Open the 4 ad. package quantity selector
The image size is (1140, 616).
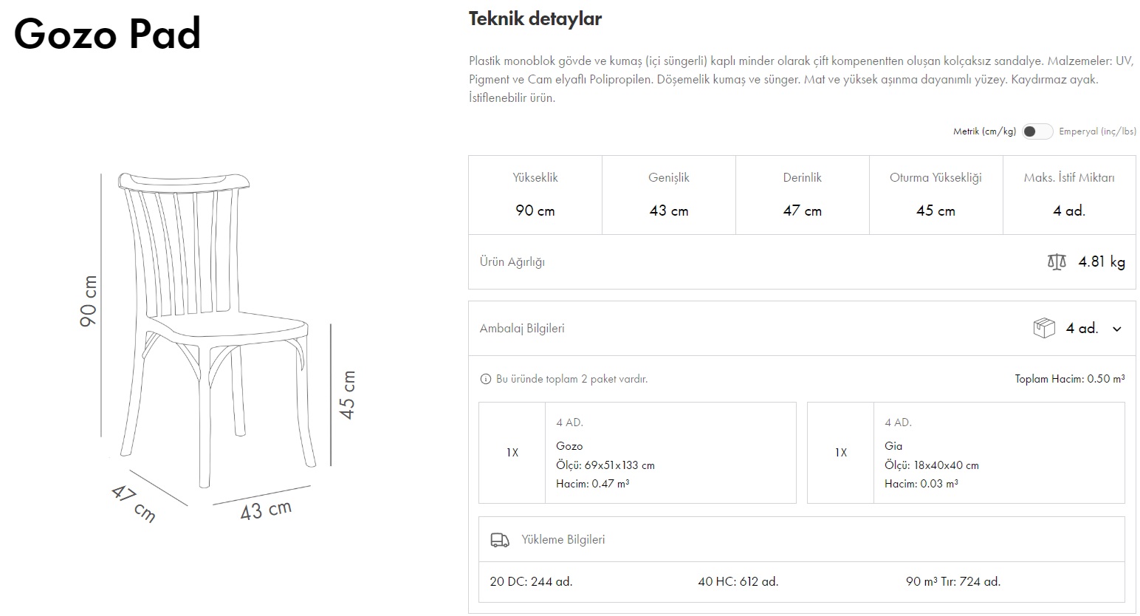click(1082, 328)
